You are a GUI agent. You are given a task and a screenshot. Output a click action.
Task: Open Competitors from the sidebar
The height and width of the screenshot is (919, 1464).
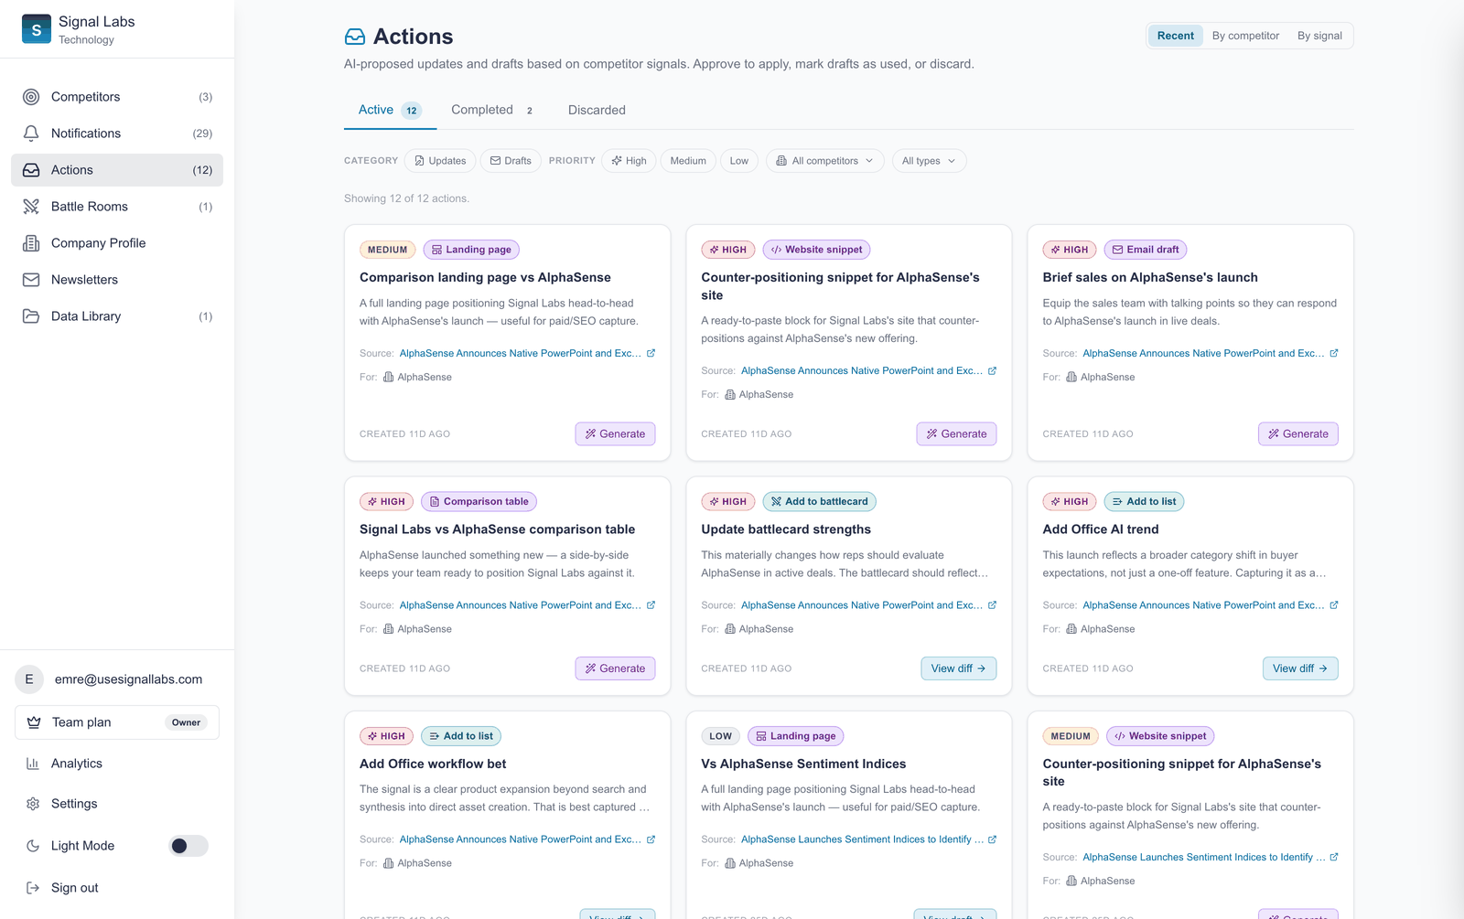(117, 97)
